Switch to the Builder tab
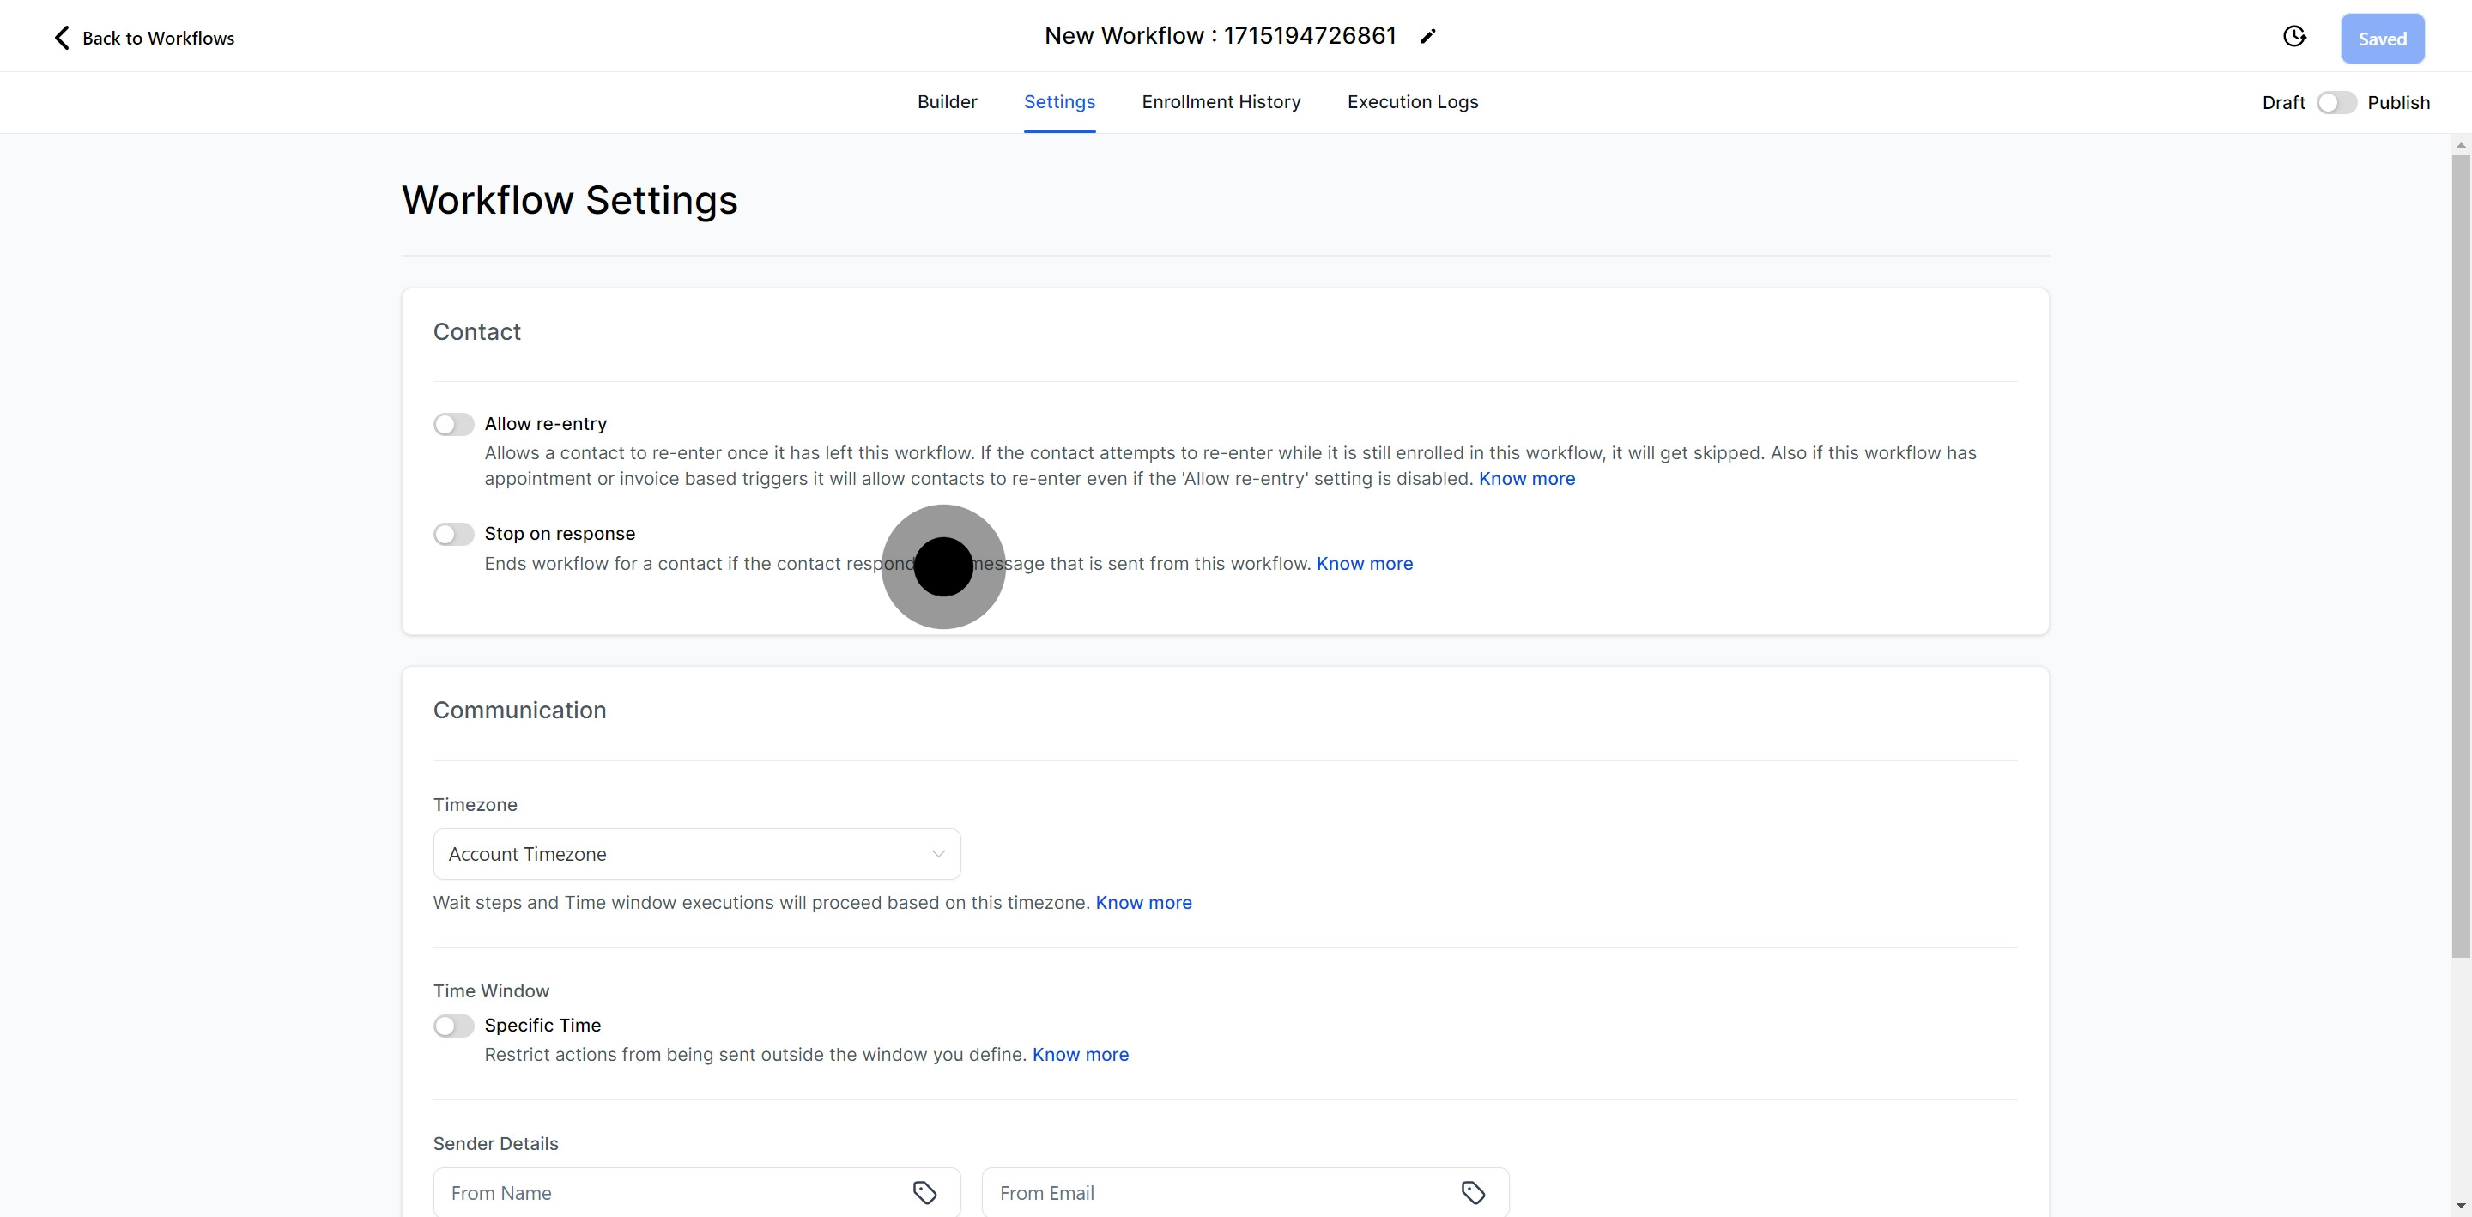2472x1217 pixels. pyautogui.click(x=946, y=102)
